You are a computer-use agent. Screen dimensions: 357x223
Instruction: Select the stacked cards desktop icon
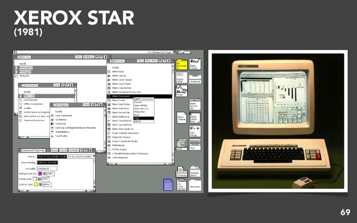click(181, 145)
